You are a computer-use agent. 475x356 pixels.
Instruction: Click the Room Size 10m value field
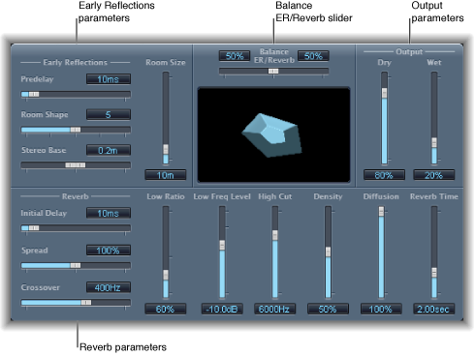(x=166, y=175)
